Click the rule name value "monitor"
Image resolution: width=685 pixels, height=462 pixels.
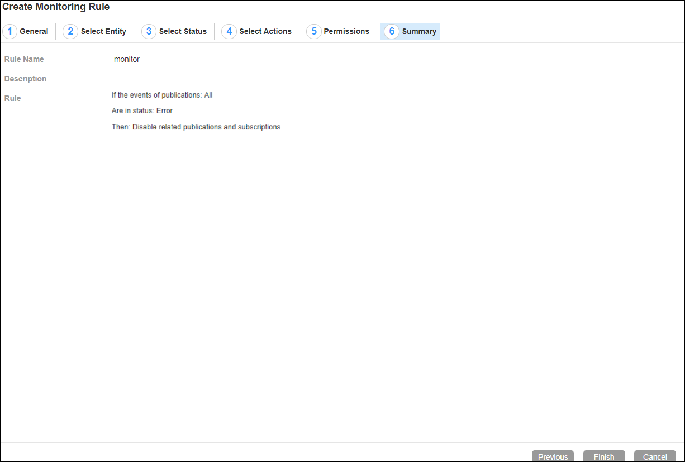(127, 59)
